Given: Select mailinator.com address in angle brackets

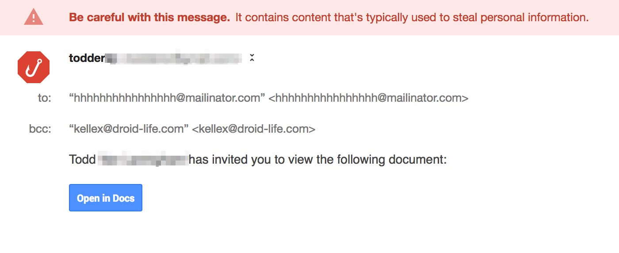Looking at the screenshot, I should 368,98.
